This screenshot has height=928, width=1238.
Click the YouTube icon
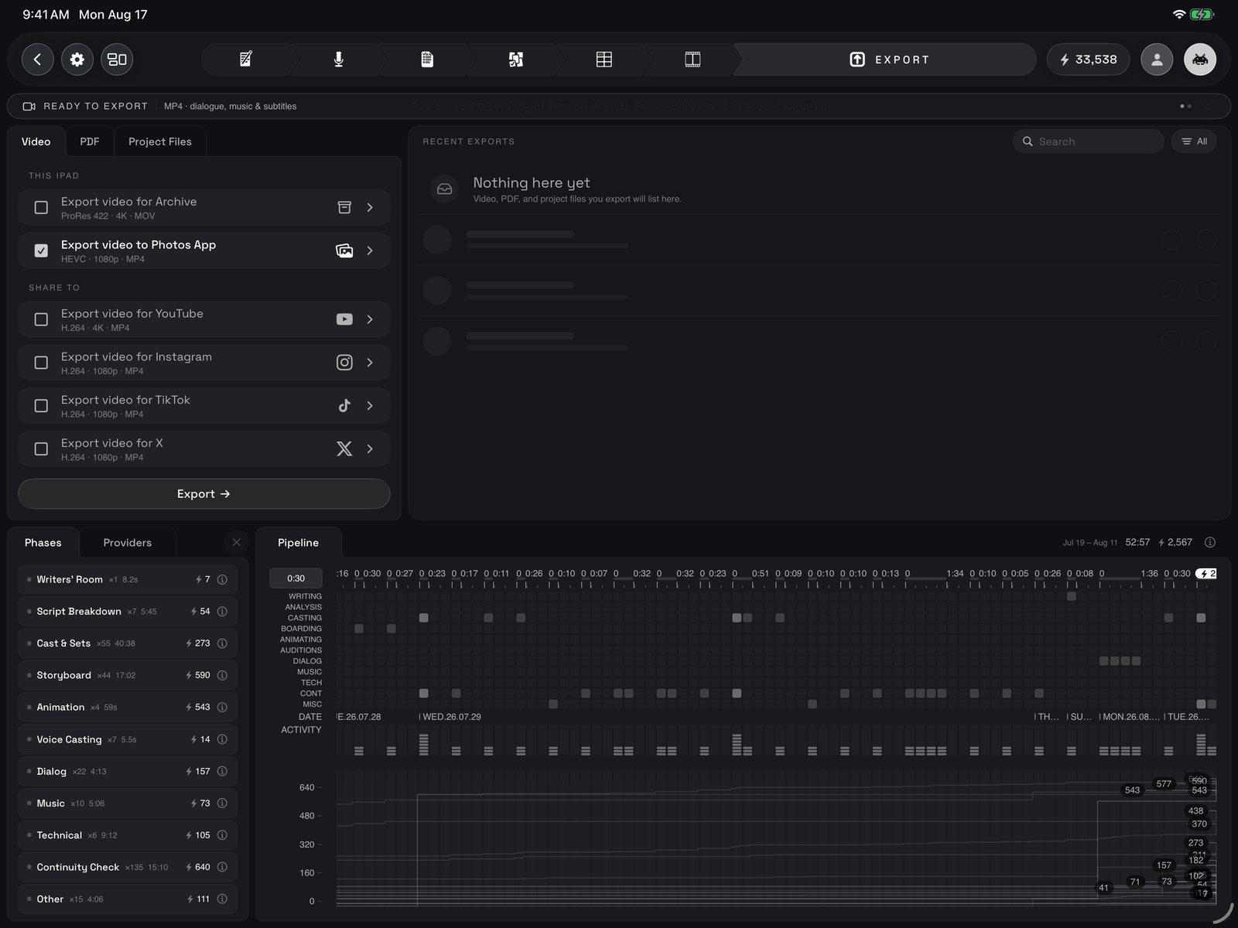pyautogui.click(x=344, y=319)
